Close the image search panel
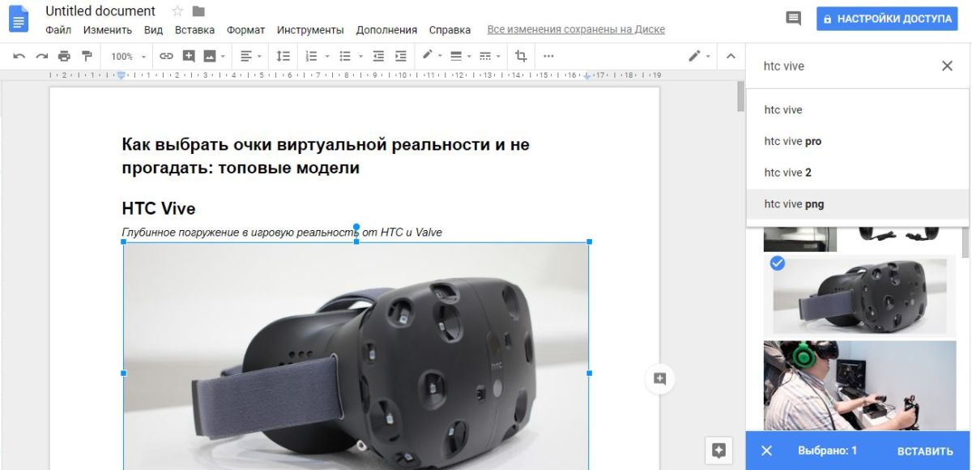 pyautogui.click(x=947, y=66)
